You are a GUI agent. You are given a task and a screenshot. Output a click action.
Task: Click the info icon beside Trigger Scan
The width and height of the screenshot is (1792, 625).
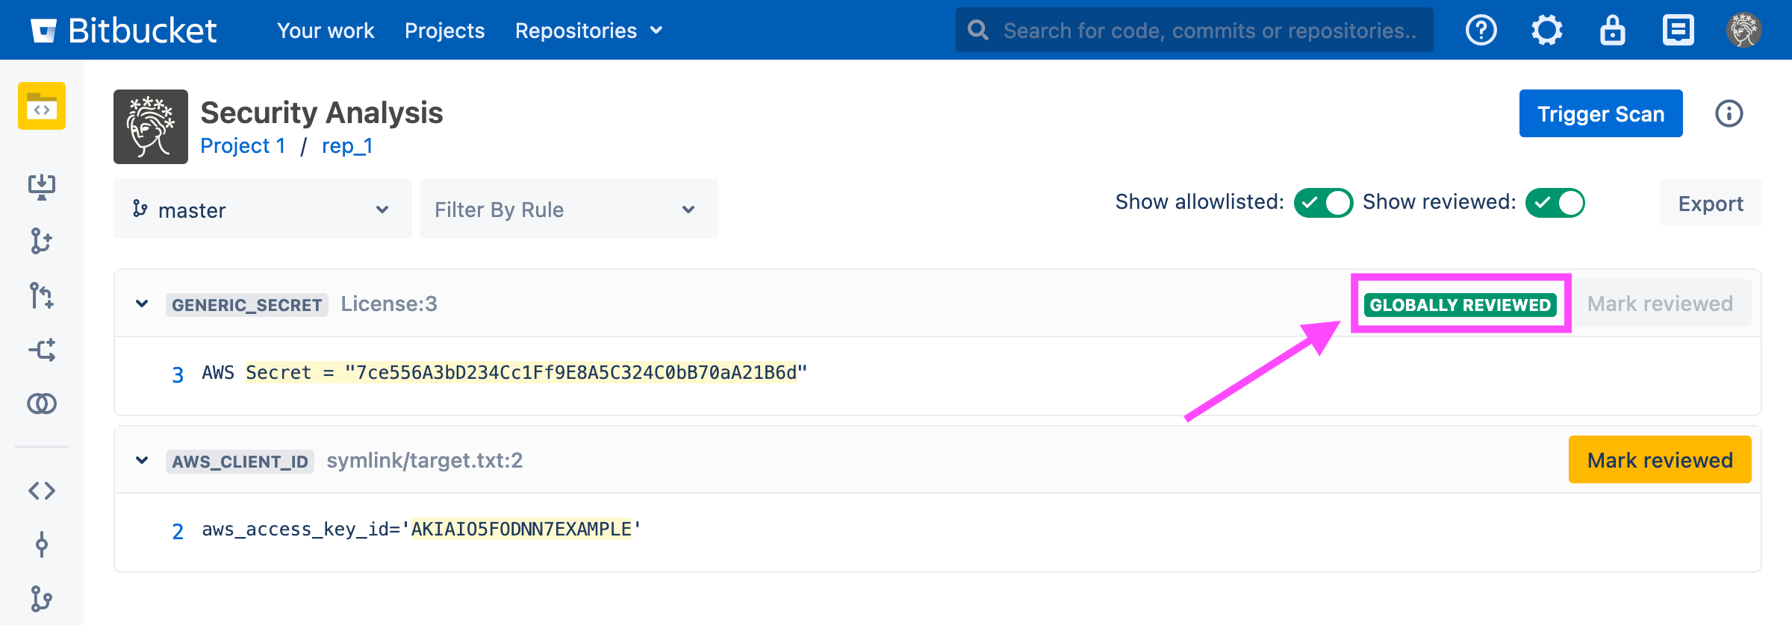coord(1729,113)
